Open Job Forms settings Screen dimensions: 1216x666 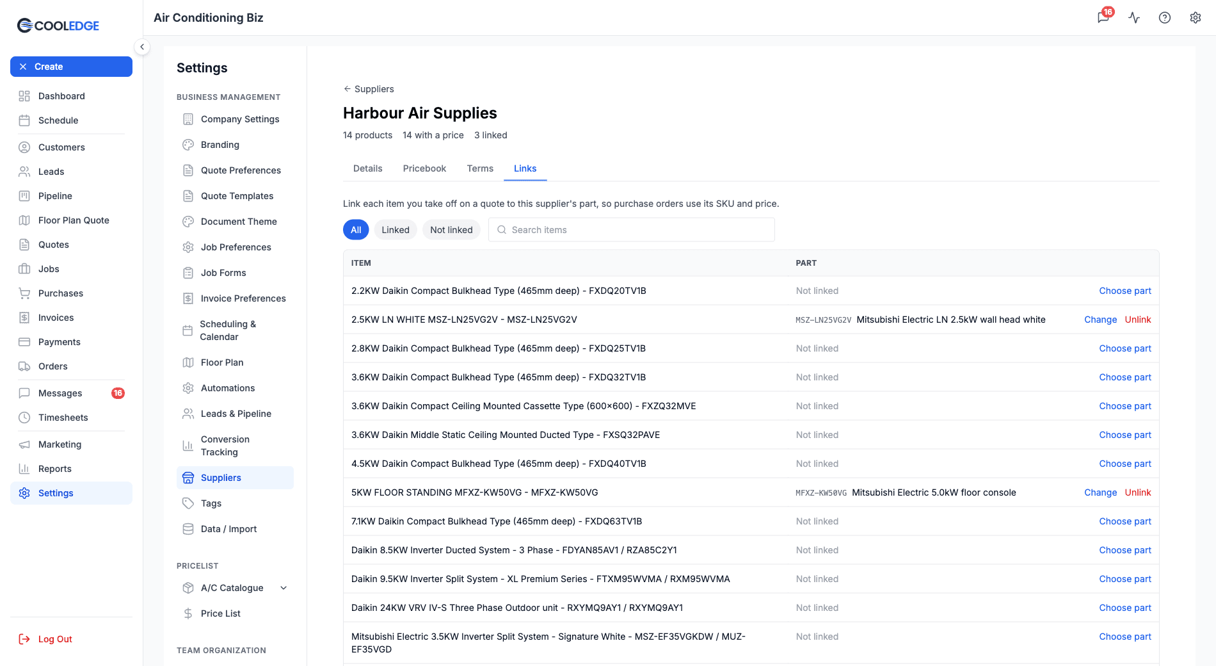pos(235,273)
